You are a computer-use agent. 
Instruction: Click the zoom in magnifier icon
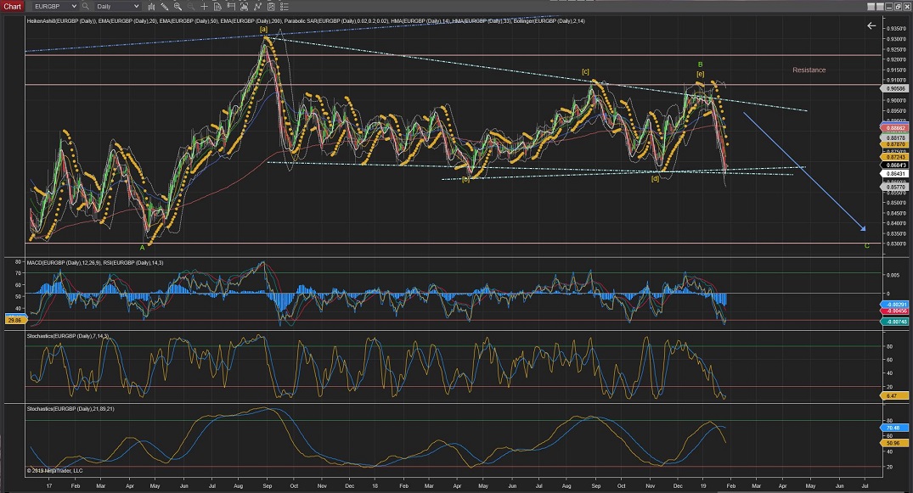click(x=178, y=7)
